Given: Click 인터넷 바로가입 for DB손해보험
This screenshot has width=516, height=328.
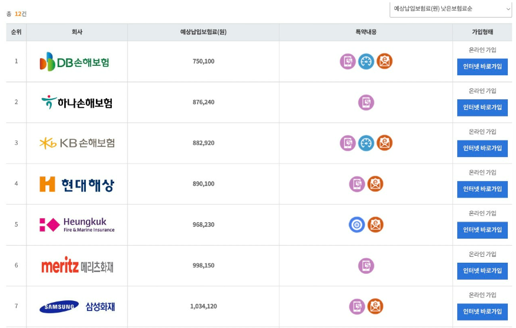Looking at the screenshot, I should tap(482, 67).
